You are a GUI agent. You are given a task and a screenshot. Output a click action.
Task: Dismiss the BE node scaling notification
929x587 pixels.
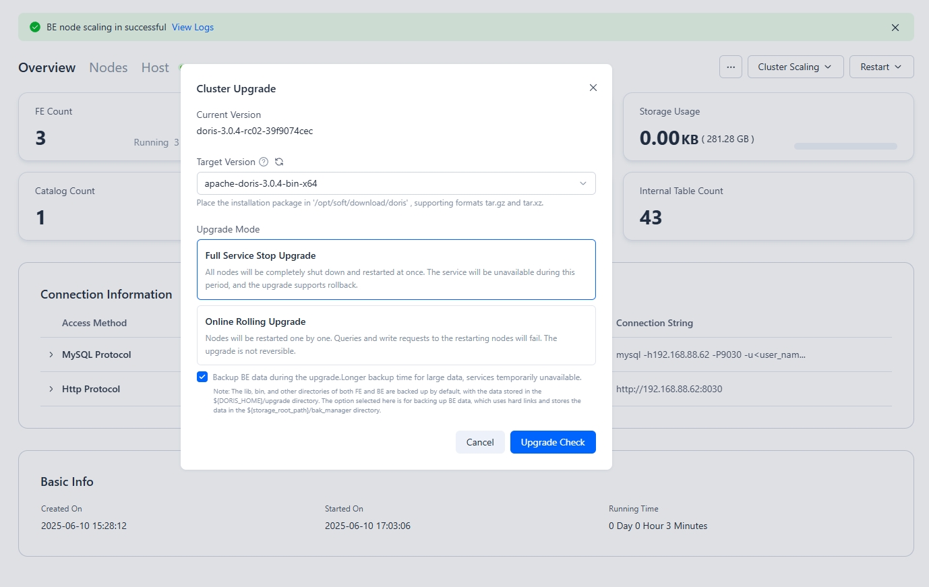click(x=895, y=28)
